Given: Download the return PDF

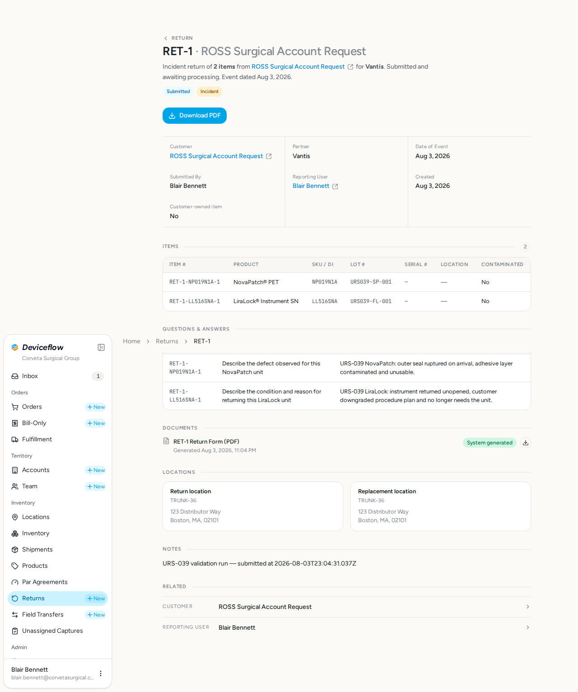Looking at the screenshot, I should click(x=195, y=116).
